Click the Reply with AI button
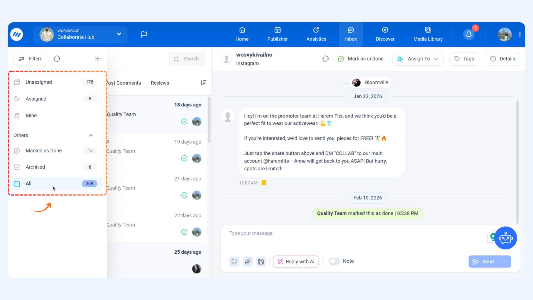This screenshot has width=533, height=300. (296, 261)
